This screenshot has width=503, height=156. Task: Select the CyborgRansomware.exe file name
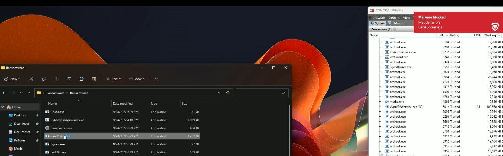coord(67,120)
